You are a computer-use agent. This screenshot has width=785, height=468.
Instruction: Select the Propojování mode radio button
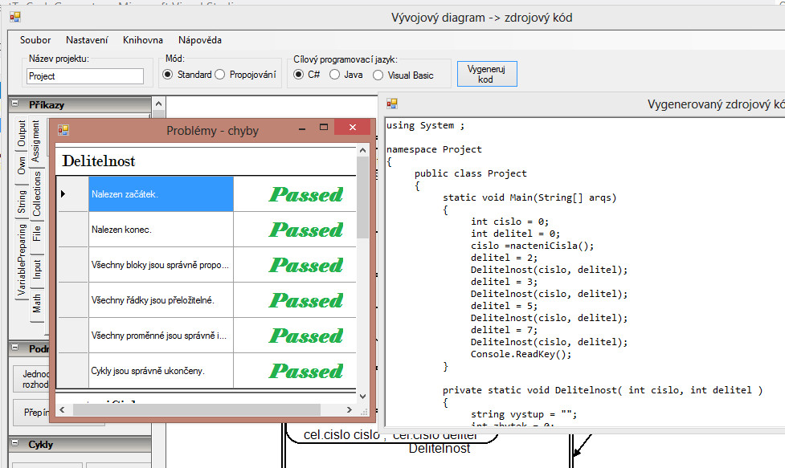pos(220,75)
